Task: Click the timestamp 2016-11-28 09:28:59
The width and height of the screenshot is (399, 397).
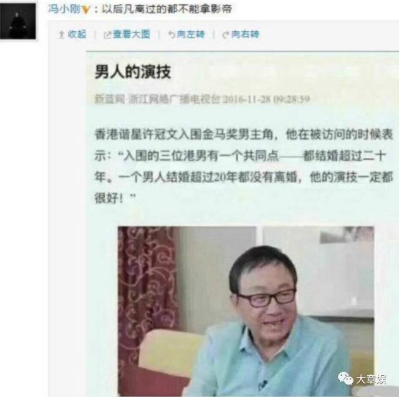Action: [x=266, y=99]
